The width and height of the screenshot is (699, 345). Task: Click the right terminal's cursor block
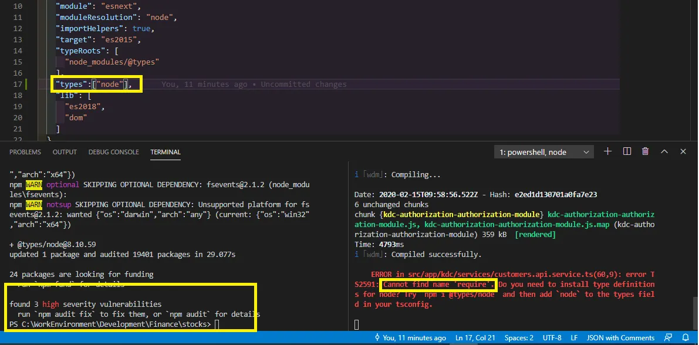357,324
